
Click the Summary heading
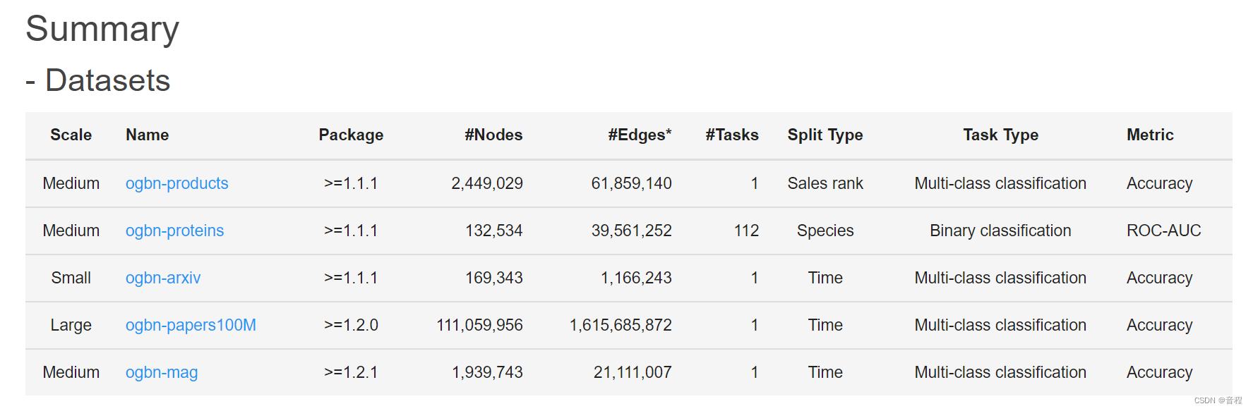(102, 30)
